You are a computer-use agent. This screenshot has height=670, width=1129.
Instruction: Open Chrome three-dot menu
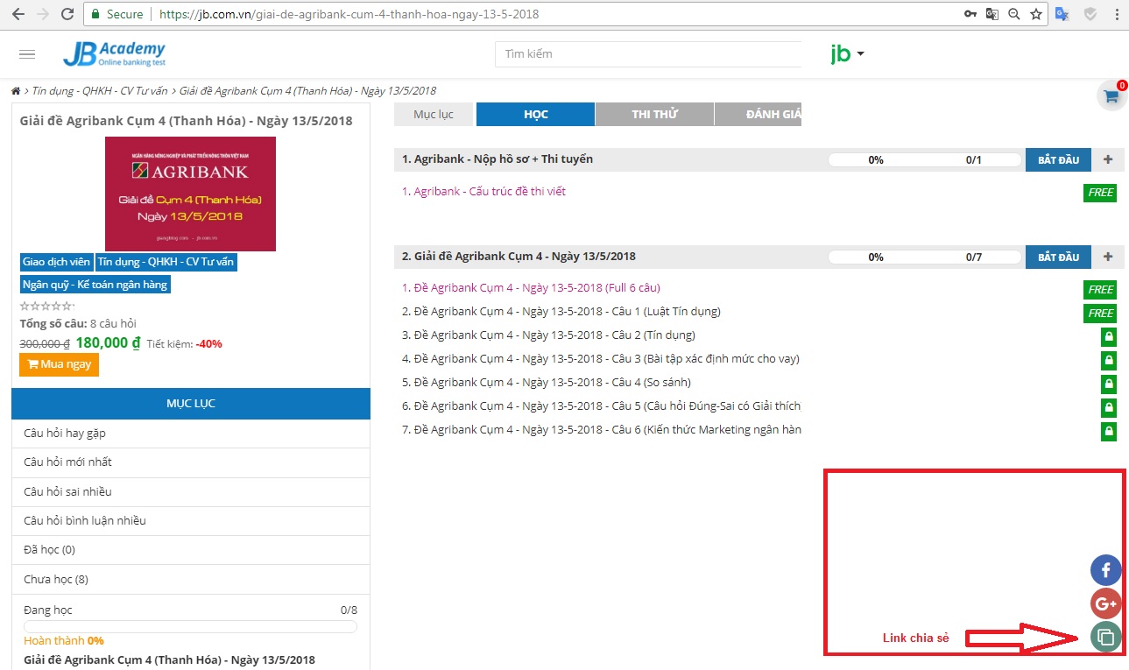(x=1116, y=14)
